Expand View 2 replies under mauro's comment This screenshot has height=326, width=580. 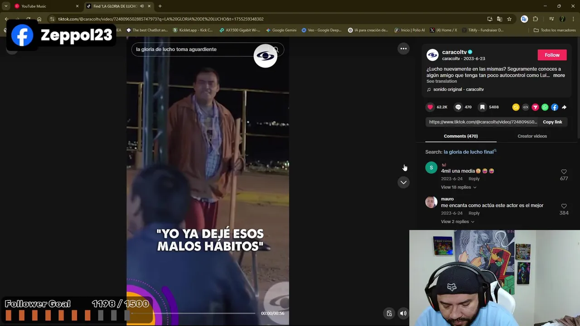[457, 221]
